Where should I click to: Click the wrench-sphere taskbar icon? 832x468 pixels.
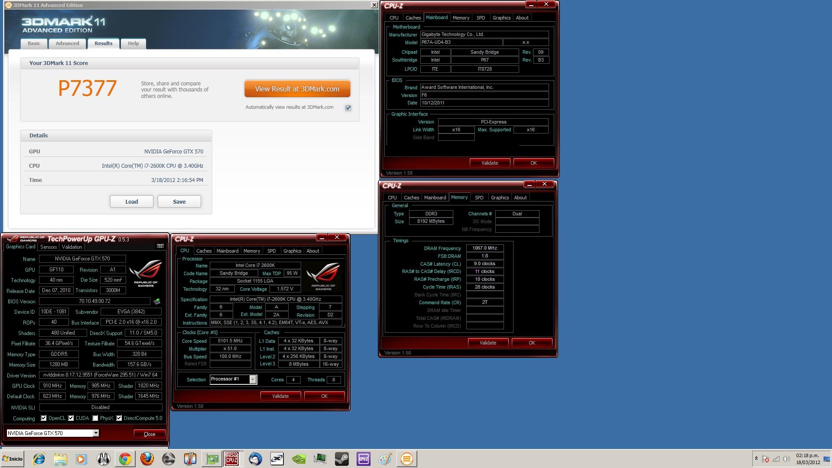click(169, 459)
